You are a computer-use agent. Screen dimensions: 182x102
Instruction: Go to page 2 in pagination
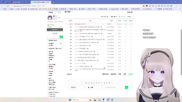pos(89,83)
